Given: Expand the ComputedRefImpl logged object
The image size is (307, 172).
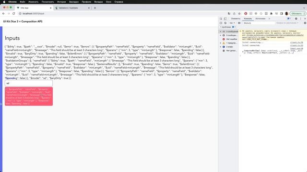Looking at the screenshot, I should (x=243, y=52).
